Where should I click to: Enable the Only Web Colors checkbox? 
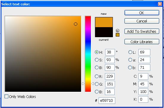(6, 96)
